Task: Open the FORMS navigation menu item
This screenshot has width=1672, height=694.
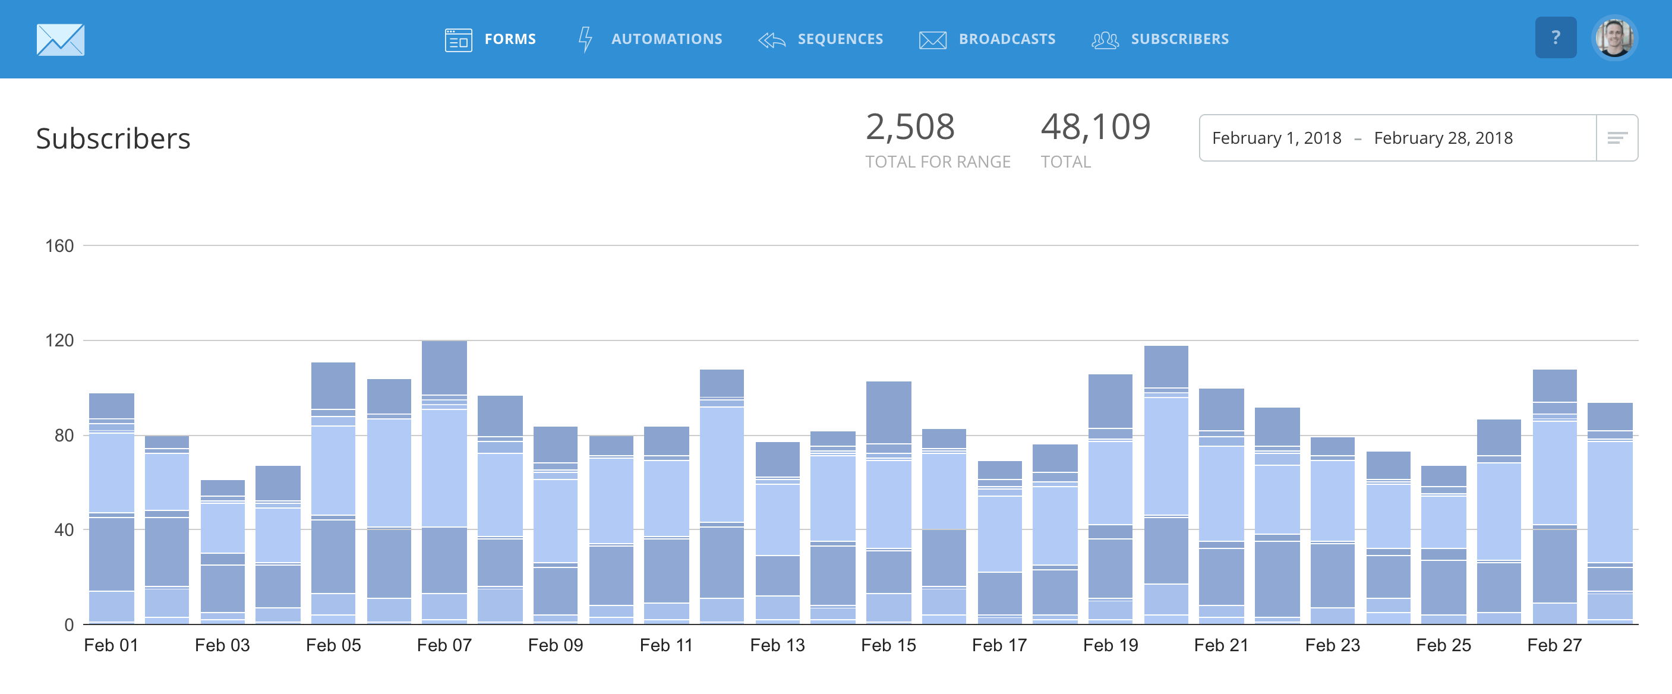Action: pyautogui.click(x=510, y=39)
